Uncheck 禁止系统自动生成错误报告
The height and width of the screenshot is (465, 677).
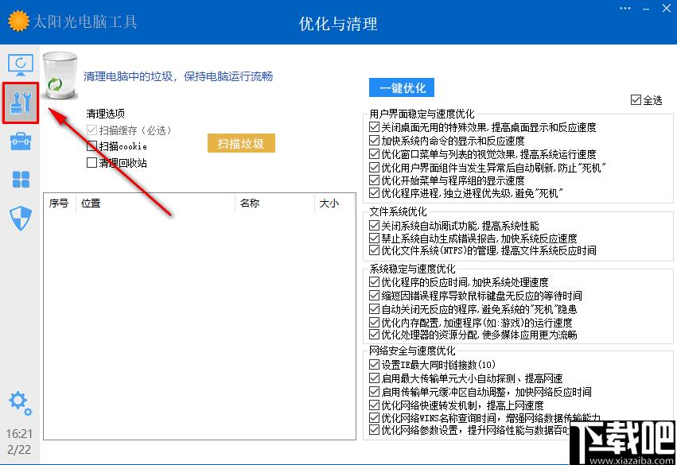(375, 238)
